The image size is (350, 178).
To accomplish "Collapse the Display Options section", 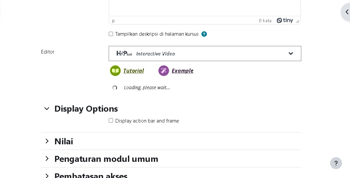I will click(x=47, y=109).
